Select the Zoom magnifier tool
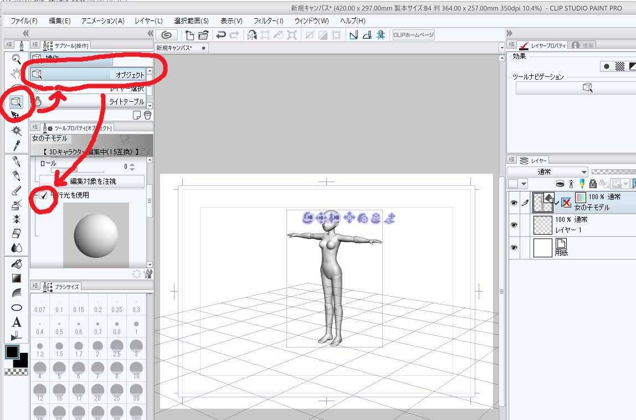 click(x=16, y=59)
